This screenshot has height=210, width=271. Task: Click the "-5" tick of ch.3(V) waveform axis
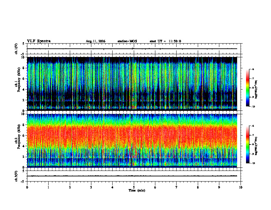pos(23,182)
